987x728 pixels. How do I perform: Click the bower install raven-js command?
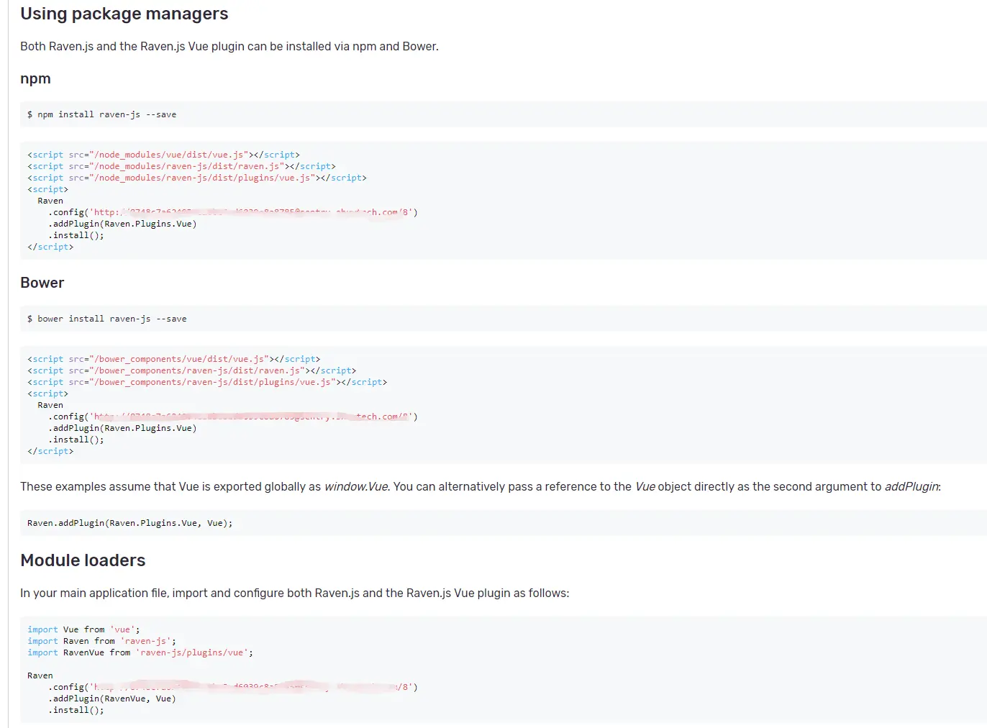pyautogui.click(x=106, y=319)
